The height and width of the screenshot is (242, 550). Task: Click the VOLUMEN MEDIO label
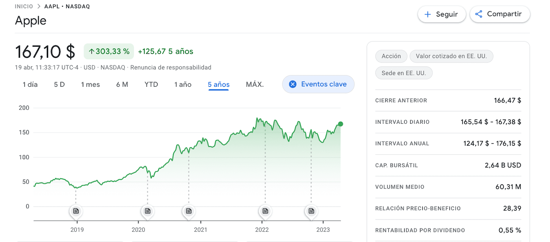400,187
